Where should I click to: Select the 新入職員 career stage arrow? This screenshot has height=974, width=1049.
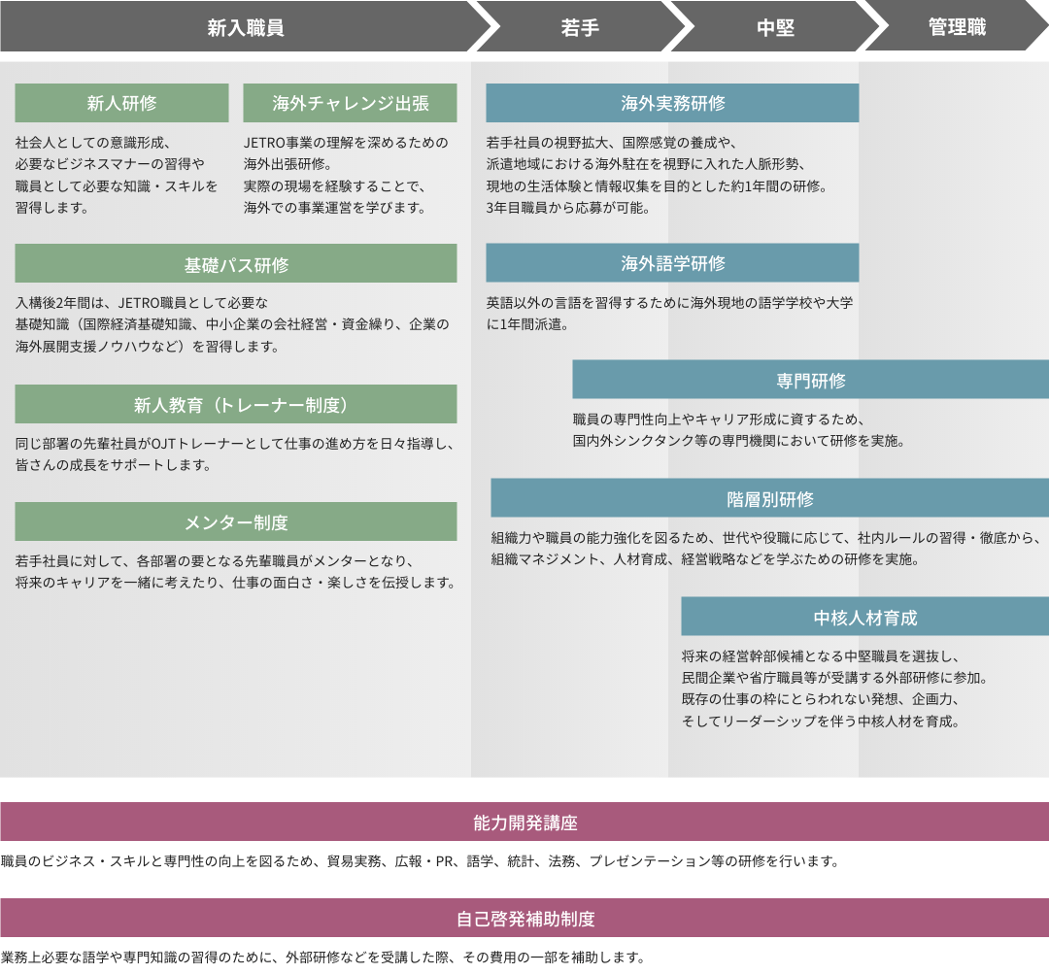click(245, 27)
